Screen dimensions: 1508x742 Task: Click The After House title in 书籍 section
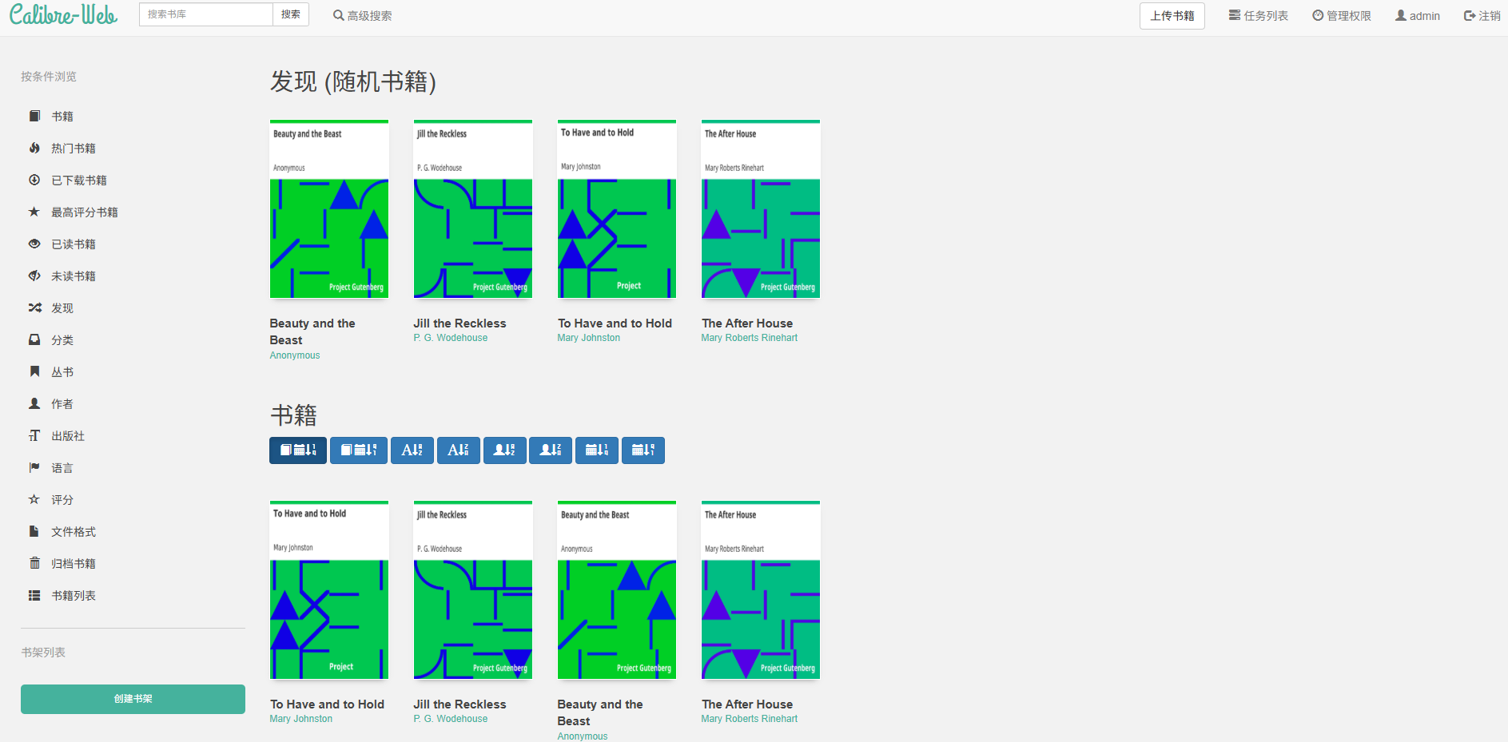(x=747, y=704)
